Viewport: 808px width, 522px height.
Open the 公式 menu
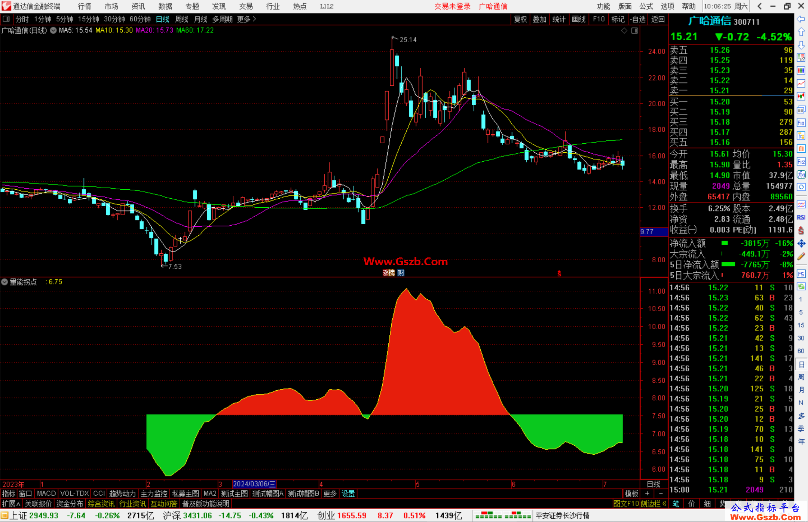[646, 6]
